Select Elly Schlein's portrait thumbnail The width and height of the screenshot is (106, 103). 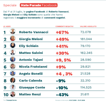click(13, 45)
